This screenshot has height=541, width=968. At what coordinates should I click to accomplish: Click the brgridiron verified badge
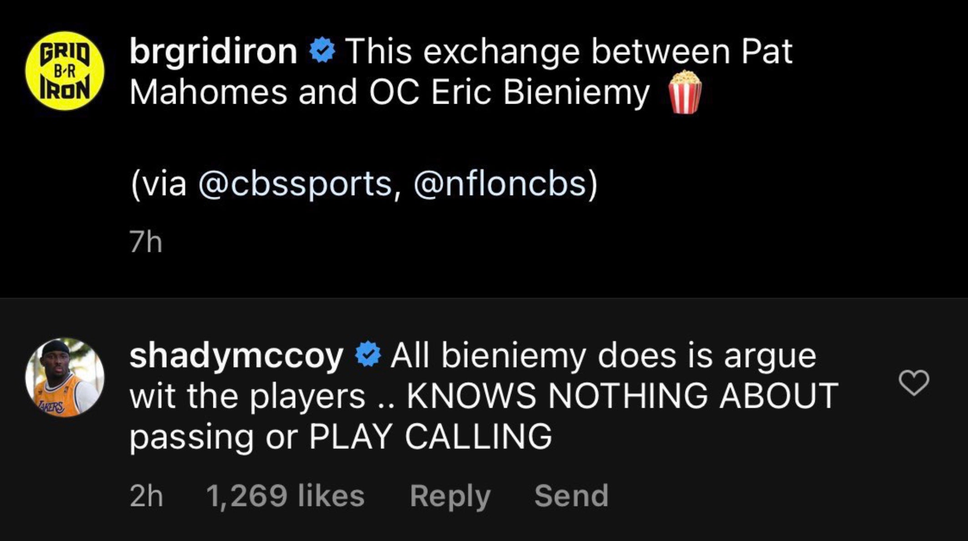point(322,51)
